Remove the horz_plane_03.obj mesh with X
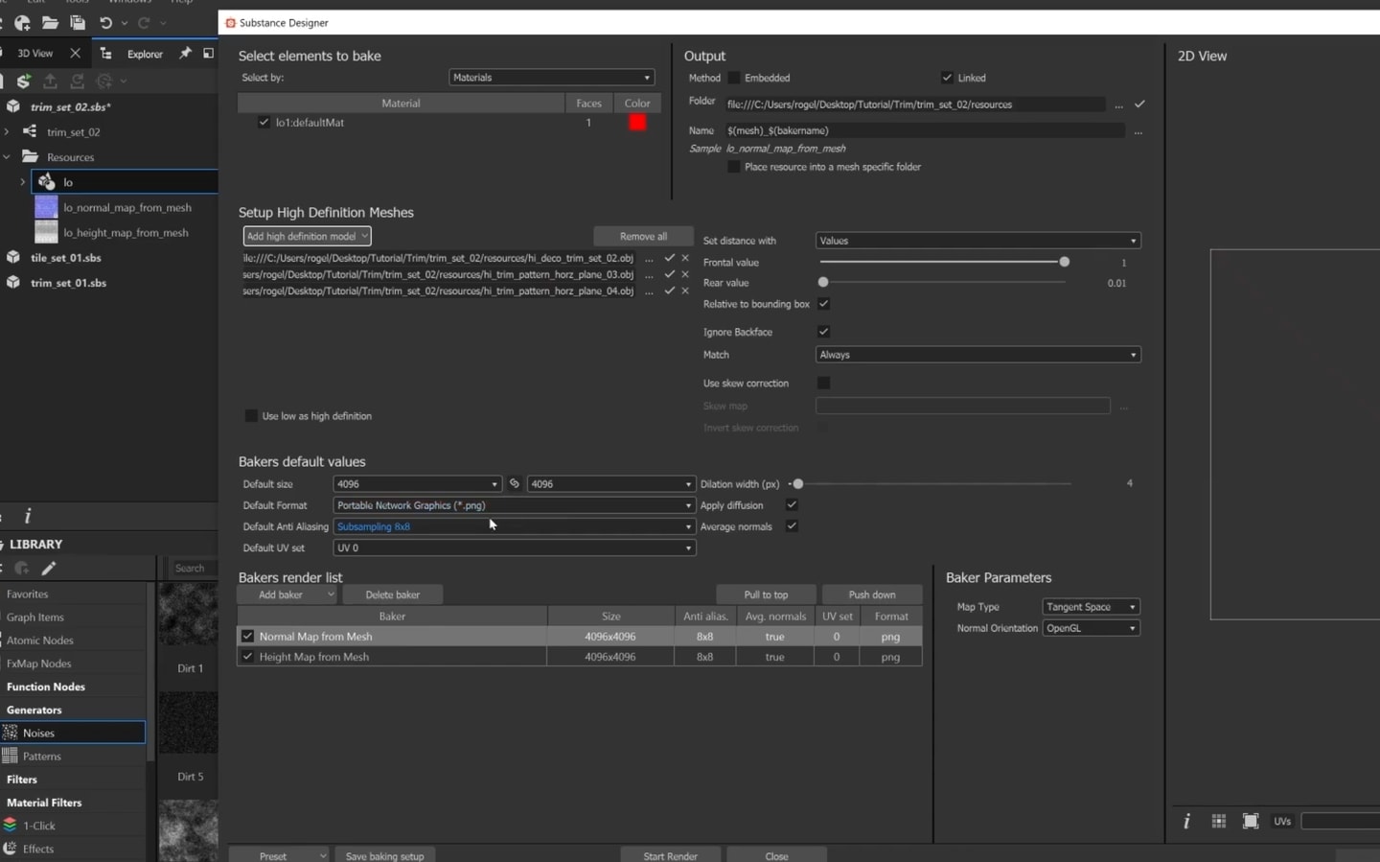The height and width of the screenshot is (862, 1380). pos(685,274)
